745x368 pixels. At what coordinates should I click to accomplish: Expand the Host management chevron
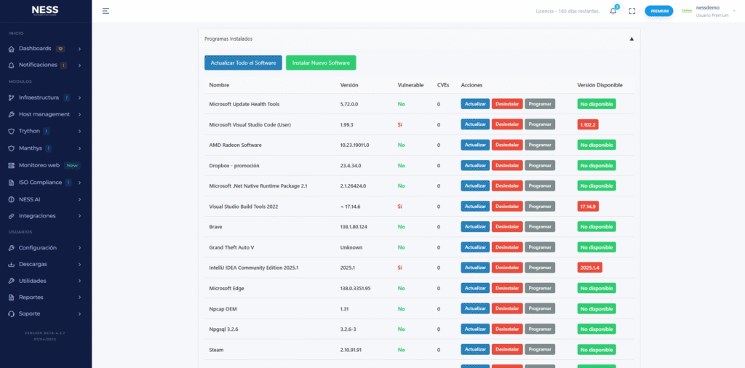[79, 114]
